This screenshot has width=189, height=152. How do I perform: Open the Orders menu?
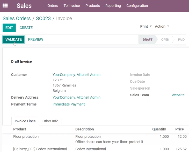coord(53,6)
